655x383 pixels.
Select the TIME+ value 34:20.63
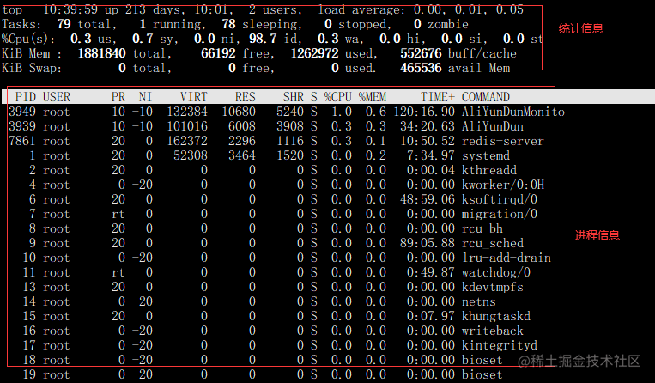pos(428,126)
